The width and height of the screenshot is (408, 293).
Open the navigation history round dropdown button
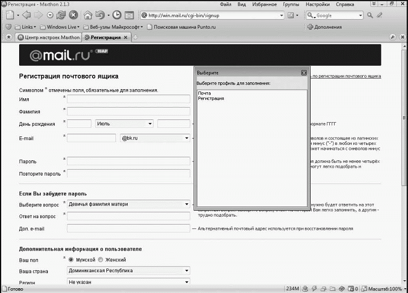50,15
